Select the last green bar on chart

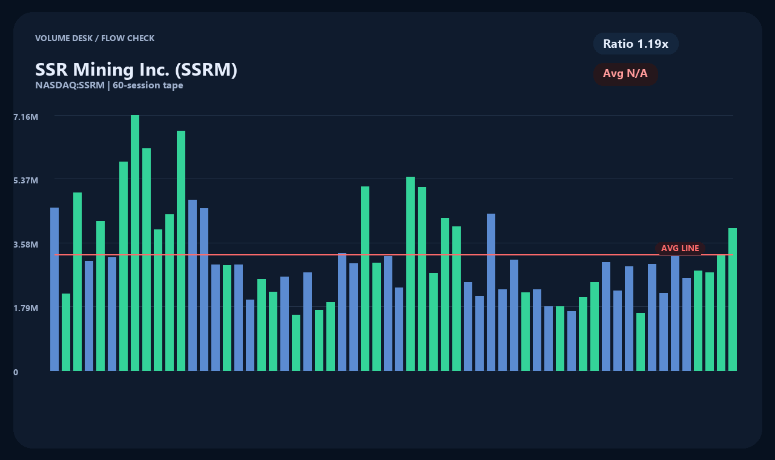tap(733, 300)
